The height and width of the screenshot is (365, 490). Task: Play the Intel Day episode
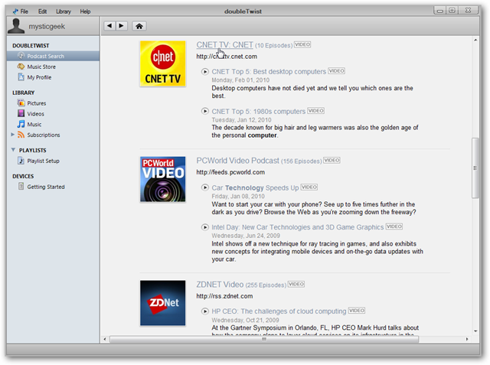pyautogui.click(x=204, y=227)
